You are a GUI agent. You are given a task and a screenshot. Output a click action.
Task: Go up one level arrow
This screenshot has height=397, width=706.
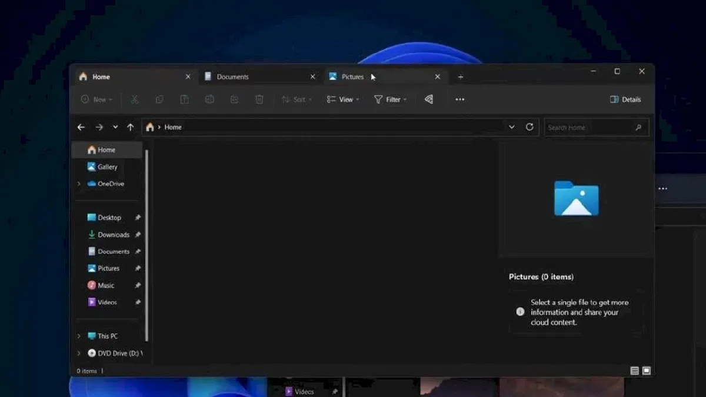[131, 127]
